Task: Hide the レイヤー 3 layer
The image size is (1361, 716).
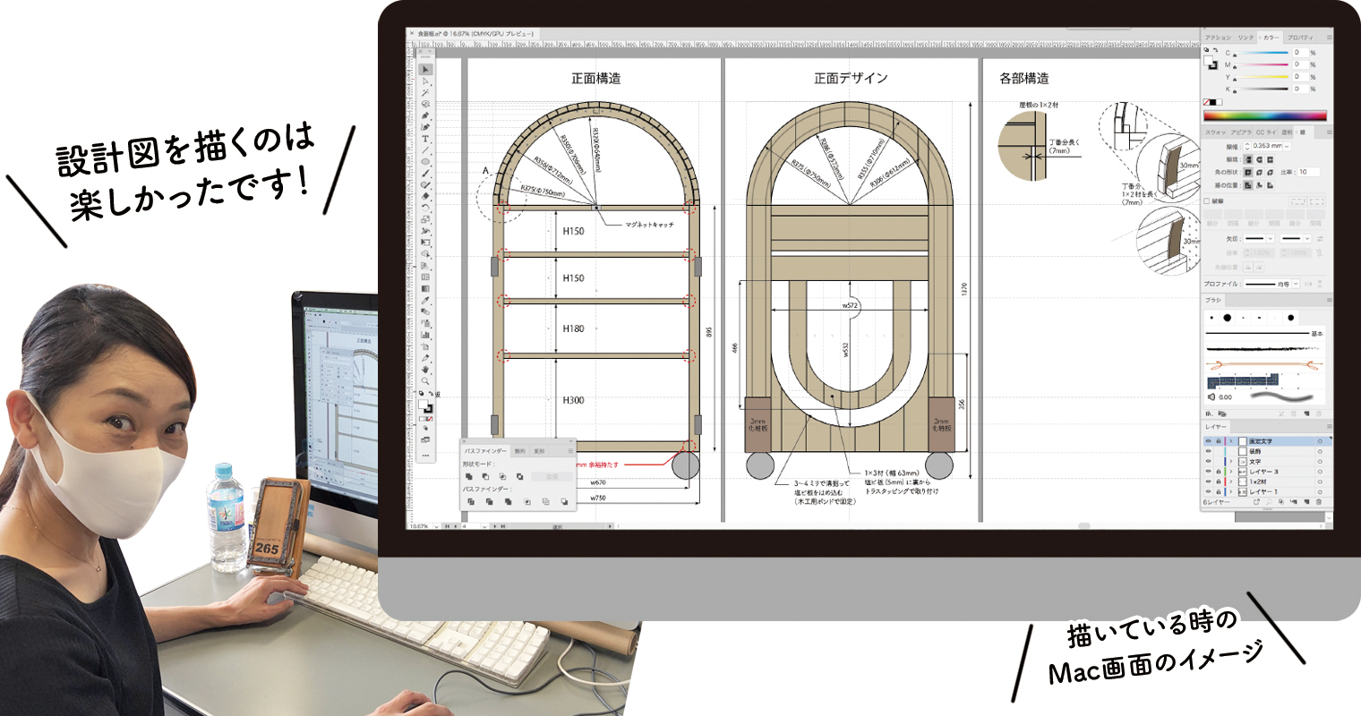Action: [x=1209, y=472]
